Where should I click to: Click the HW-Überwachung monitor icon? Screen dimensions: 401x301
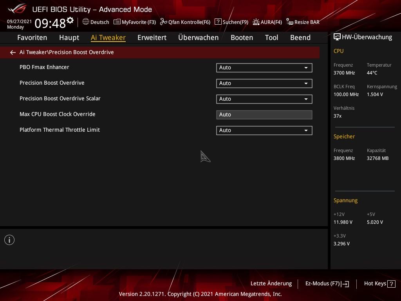point(337,37)
